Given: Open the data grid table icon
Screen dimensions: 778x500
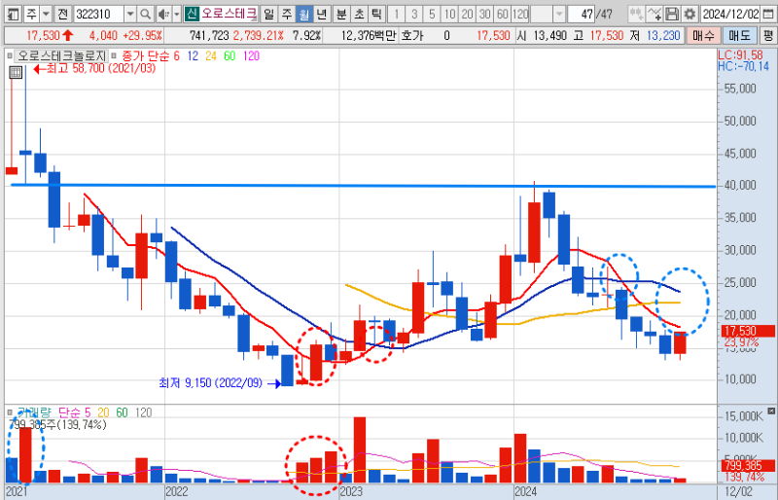Looking at the screenshot, I should (x=16, y=73).
